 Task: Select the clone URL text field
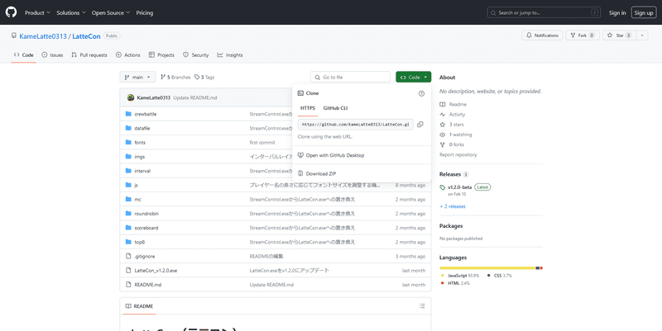[x=356, y=125]
